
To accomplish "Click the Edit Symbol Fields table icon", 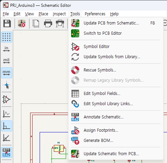I will coord(75,94).
